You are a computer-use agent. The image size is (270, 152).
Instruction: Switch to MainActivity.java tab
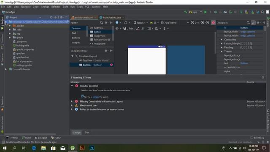tap(112, 18)
